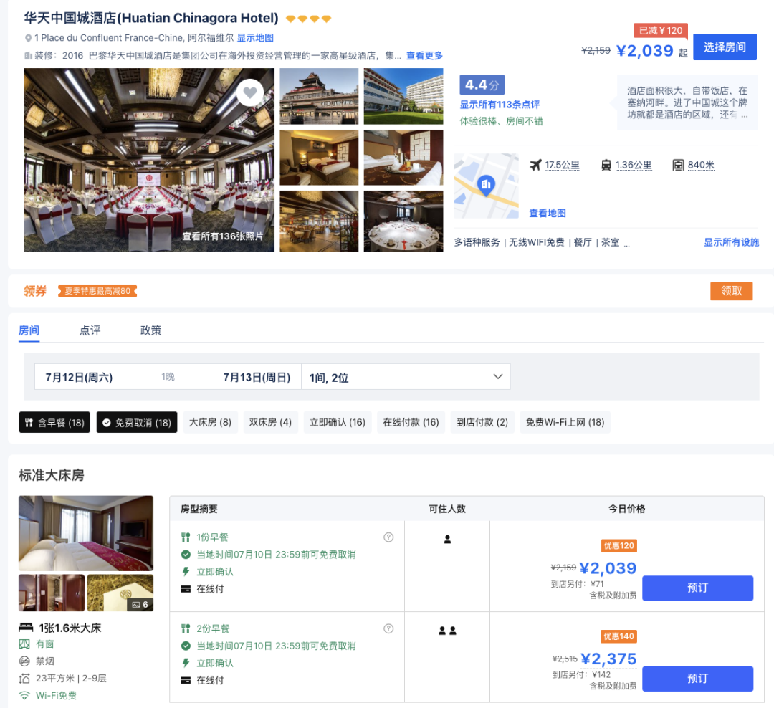Click airplane distance icon 17.5公里
Viewport: 774px width, 708px height.
click(x=535, y=165)
